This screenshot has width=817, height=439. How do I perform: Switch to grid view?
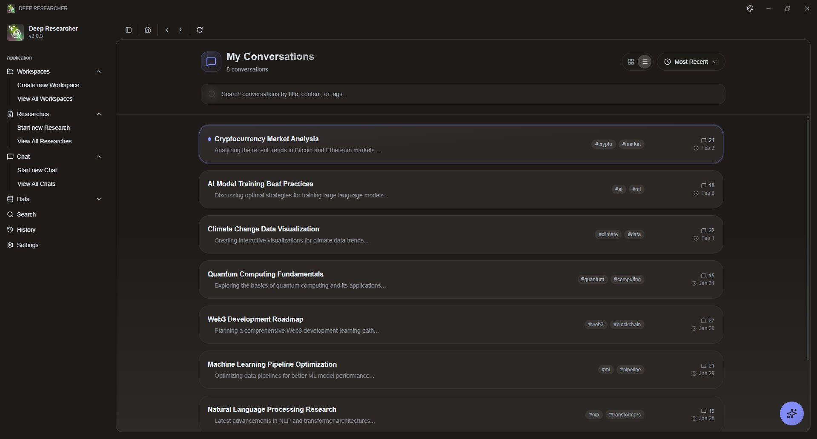[x=631, y=62]
